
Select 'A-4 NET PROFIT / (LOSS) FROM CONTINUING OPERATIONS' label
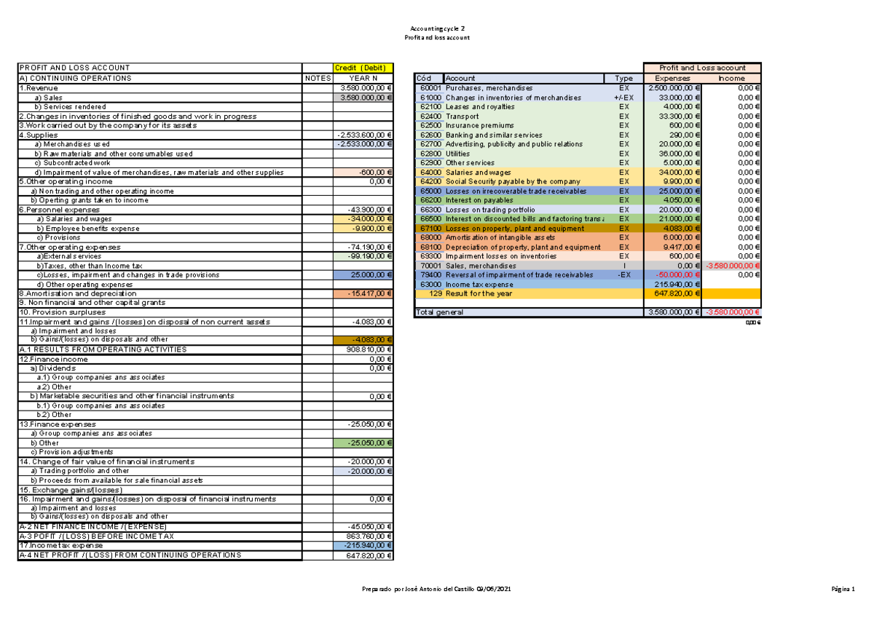tap(129, 555)
